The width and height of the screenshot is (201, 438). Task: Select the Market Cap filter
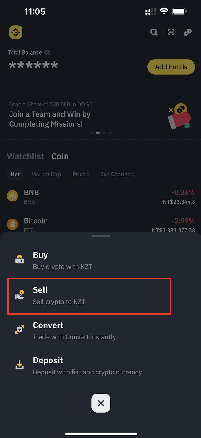tap(46, 174)
